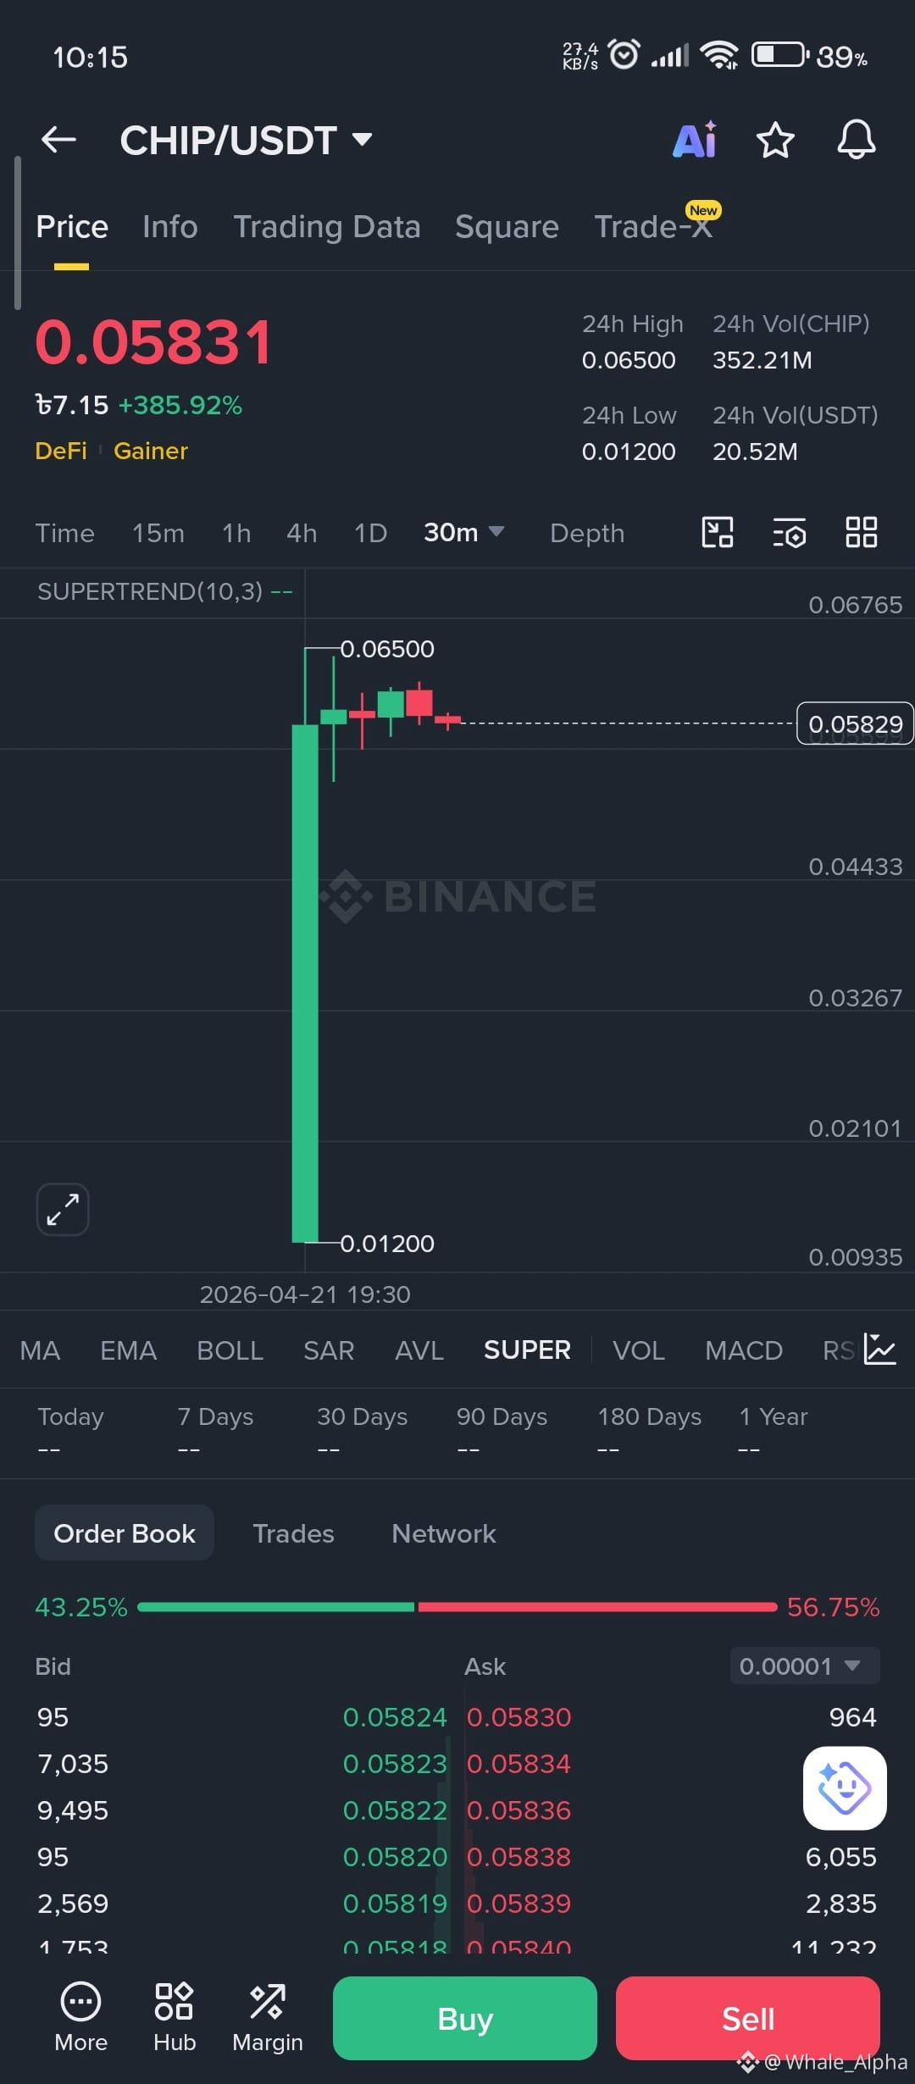This screenshot has height=2084, width=915.
Task: Tap the green Buy button
Action: coord(465,2019)
